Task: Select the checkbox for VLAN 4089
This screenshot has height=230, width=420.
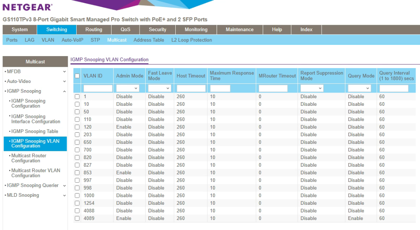Action: pos(77,218)
